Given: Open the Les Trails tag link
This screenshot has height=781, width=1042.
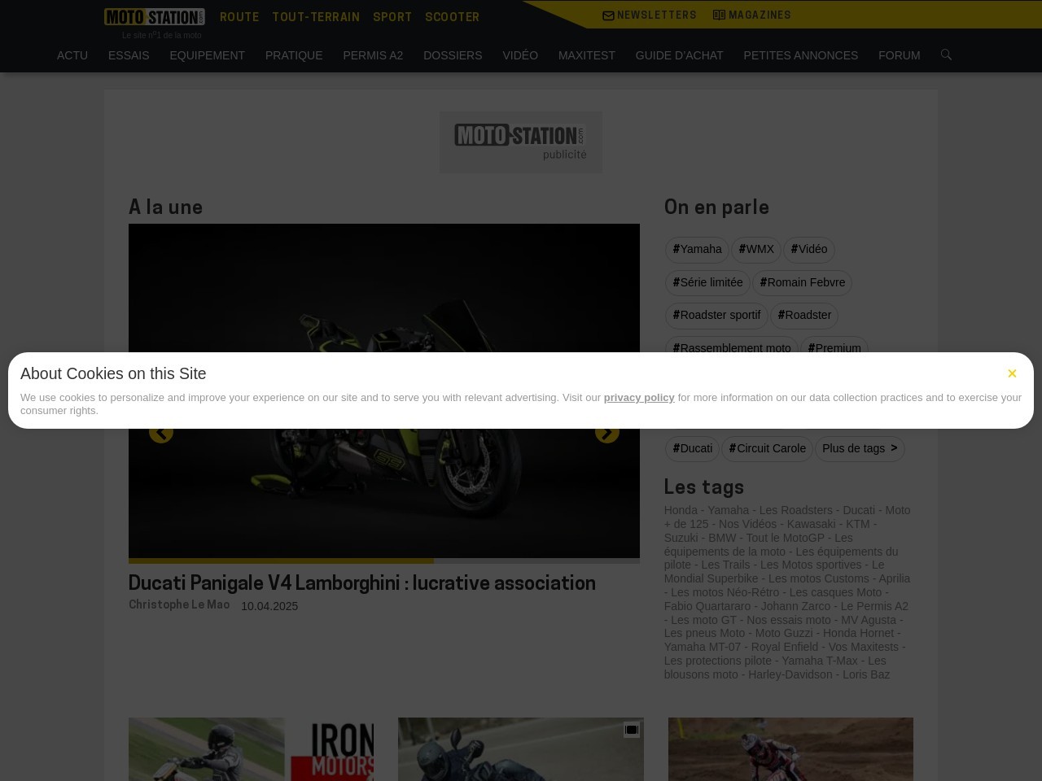Looking at the screenshot, I should [725, 565].
